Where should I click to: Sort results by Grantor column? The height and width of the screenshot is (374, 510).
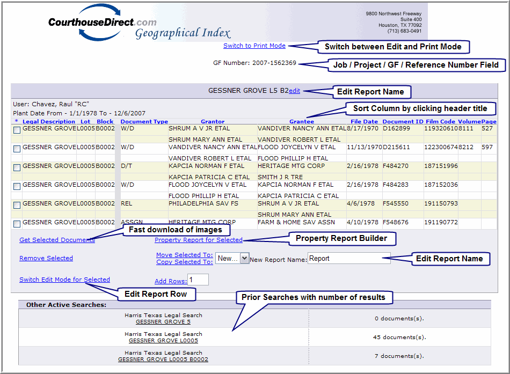point(213,122)
